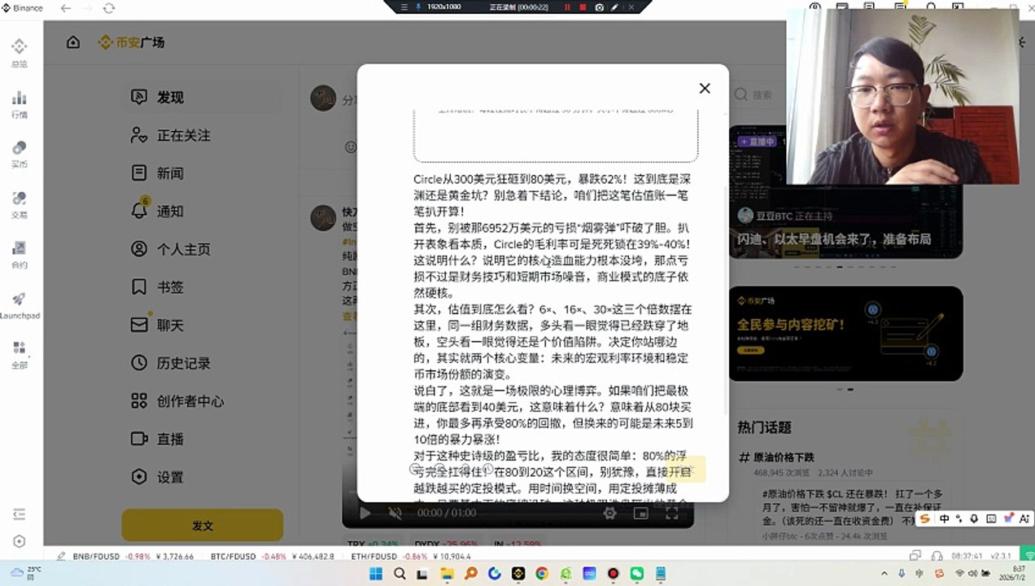Open the Windows Start menu
Screen dimensions: 1035x586
[377, 574]
